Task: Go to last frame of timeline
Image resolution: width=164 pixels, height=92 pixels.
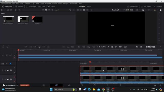Action: coord(120,47)
